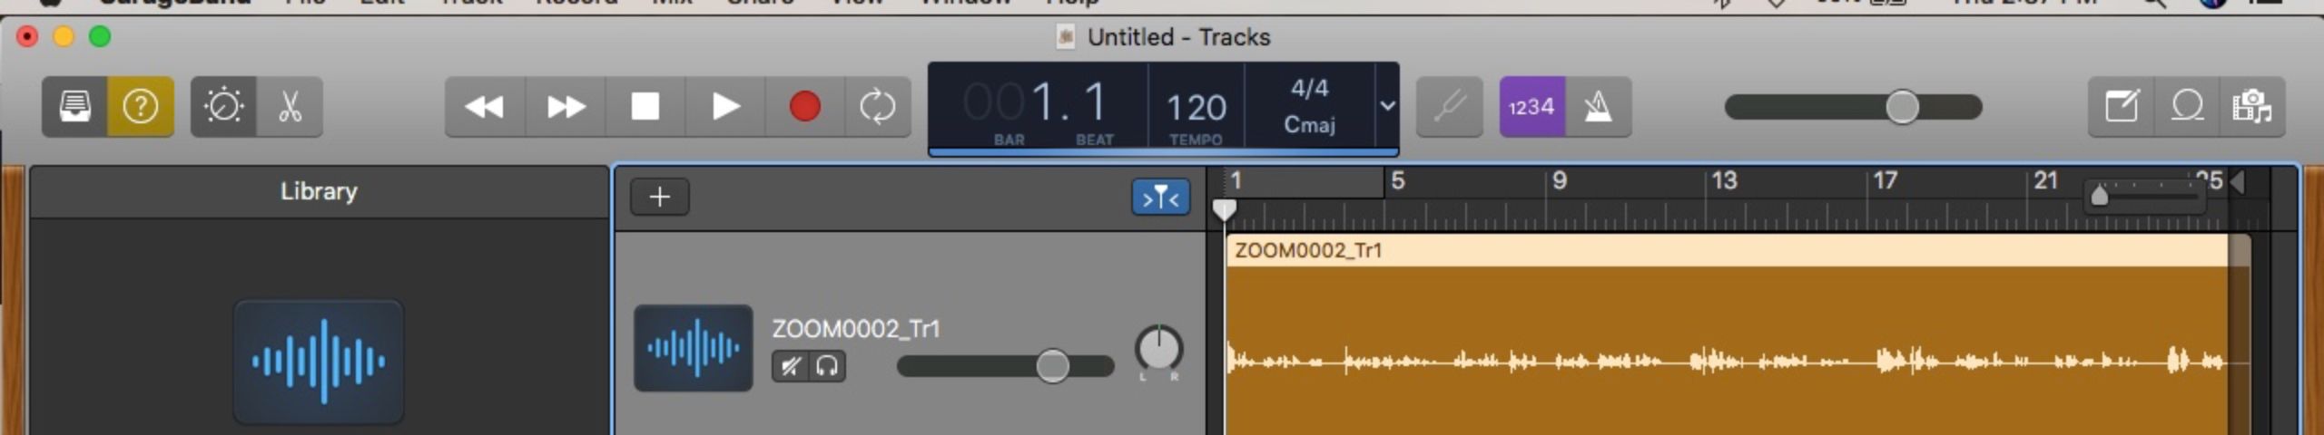
Task: Open the Editors scissors button
Action: [x=290, y=107]
